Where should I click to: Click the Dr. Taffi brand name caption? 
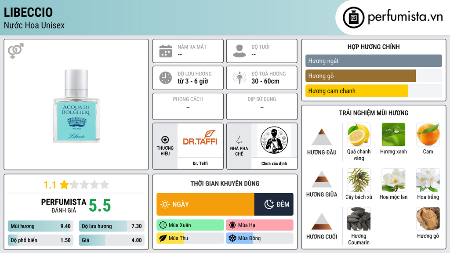200,163
